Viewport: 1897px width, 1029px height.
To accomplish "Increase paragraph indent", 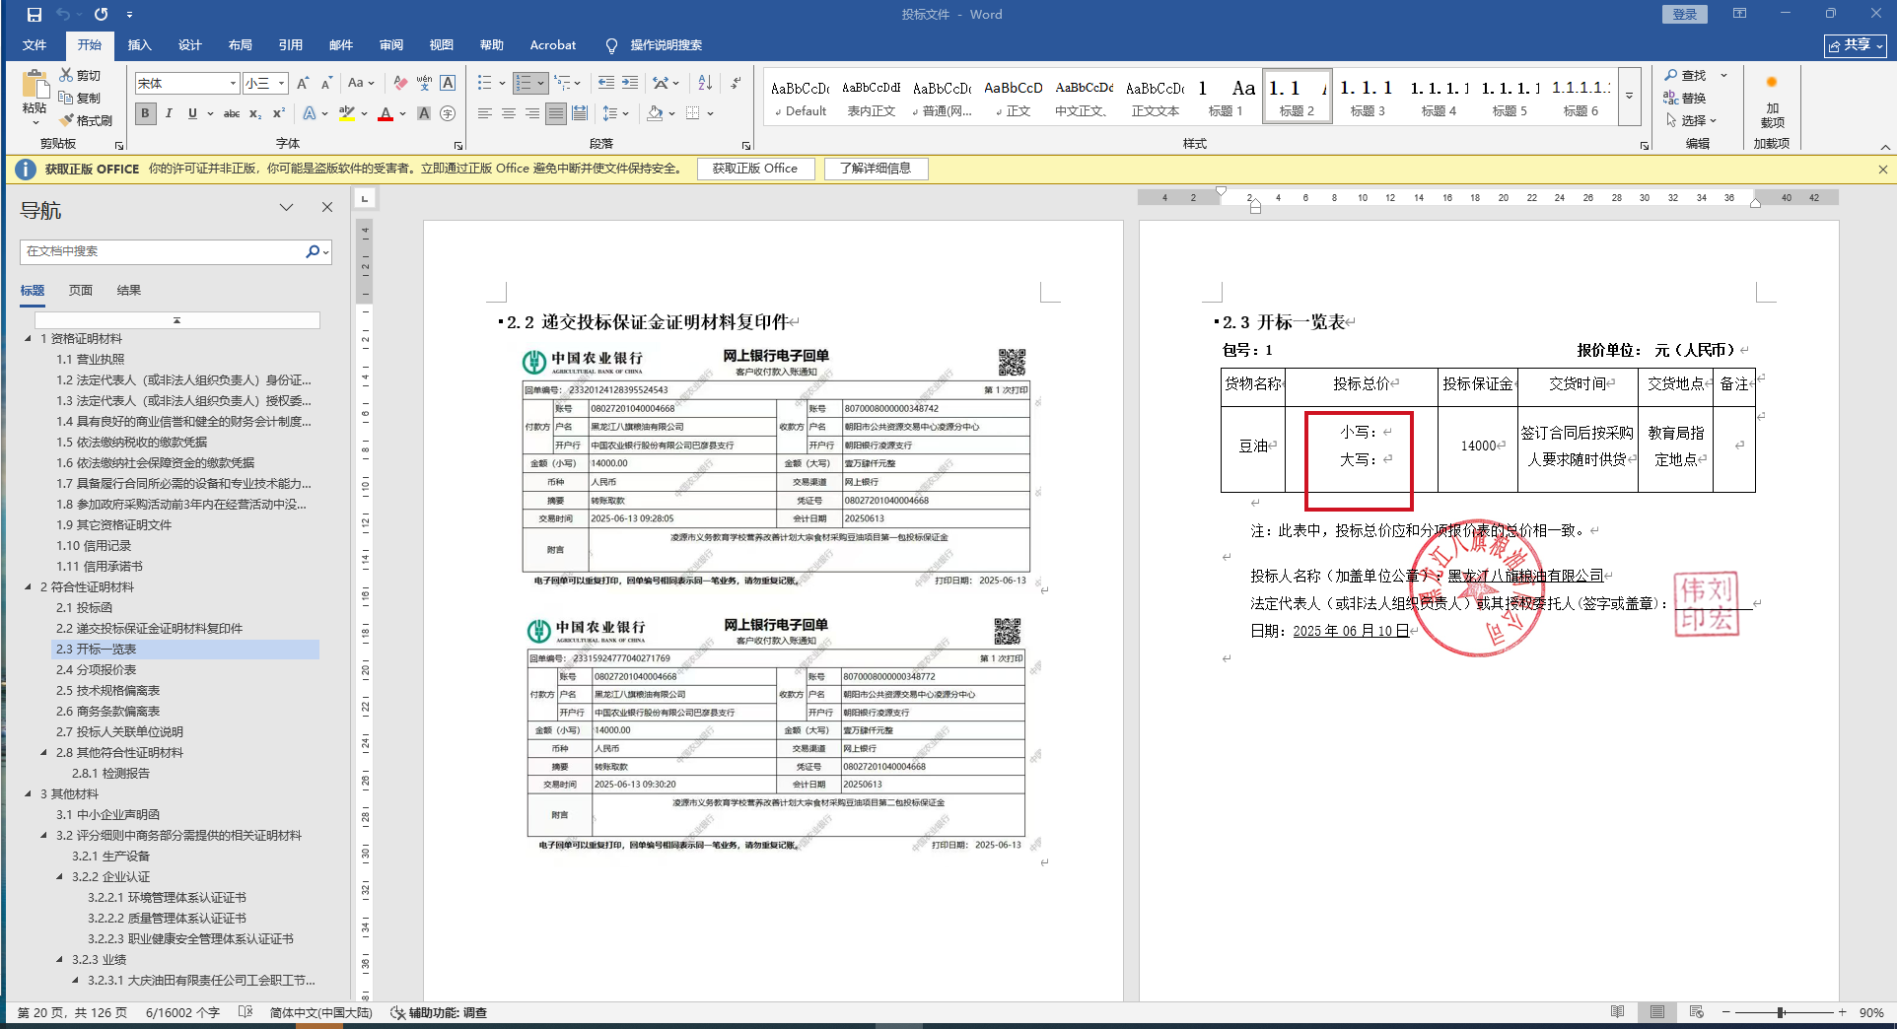I will (x=630, y=83).
